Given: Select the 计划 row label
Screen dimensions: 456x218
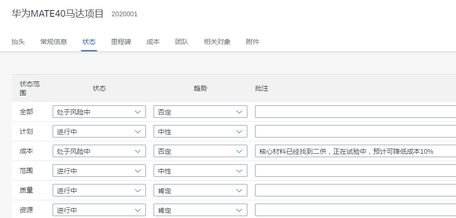Looking at the screenshot, I should tap(26, 131).
